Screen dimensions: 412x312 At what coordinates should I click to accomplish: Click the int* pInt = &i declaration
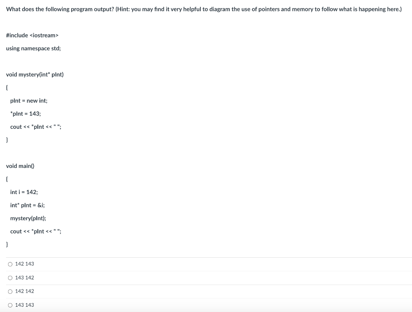(27, 205)
